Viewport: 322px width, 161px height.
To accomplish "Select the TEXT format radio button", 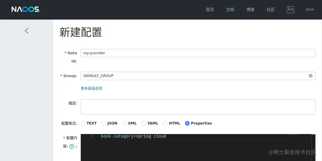I will [83, 123].
